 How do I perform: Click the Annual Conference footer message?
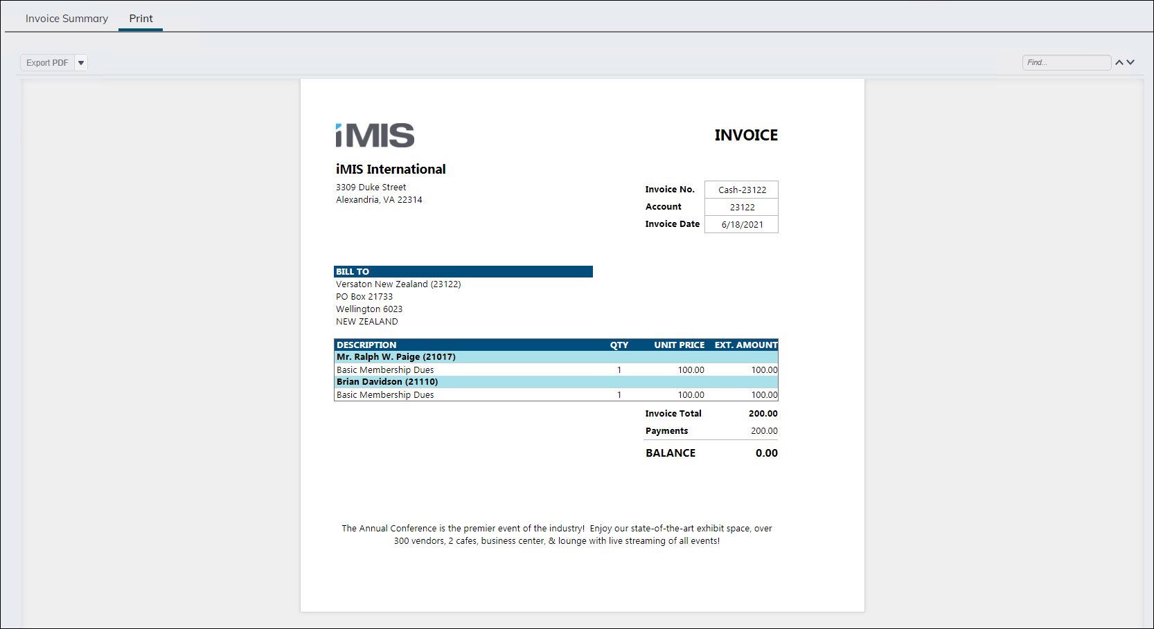[556, 535]
